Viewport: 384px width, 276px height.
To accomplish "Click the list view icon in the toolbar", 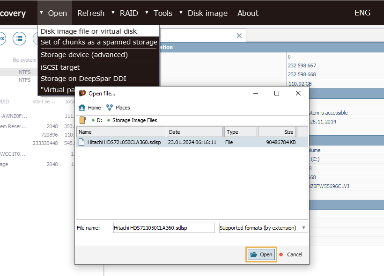I will (x=19, y=38).
